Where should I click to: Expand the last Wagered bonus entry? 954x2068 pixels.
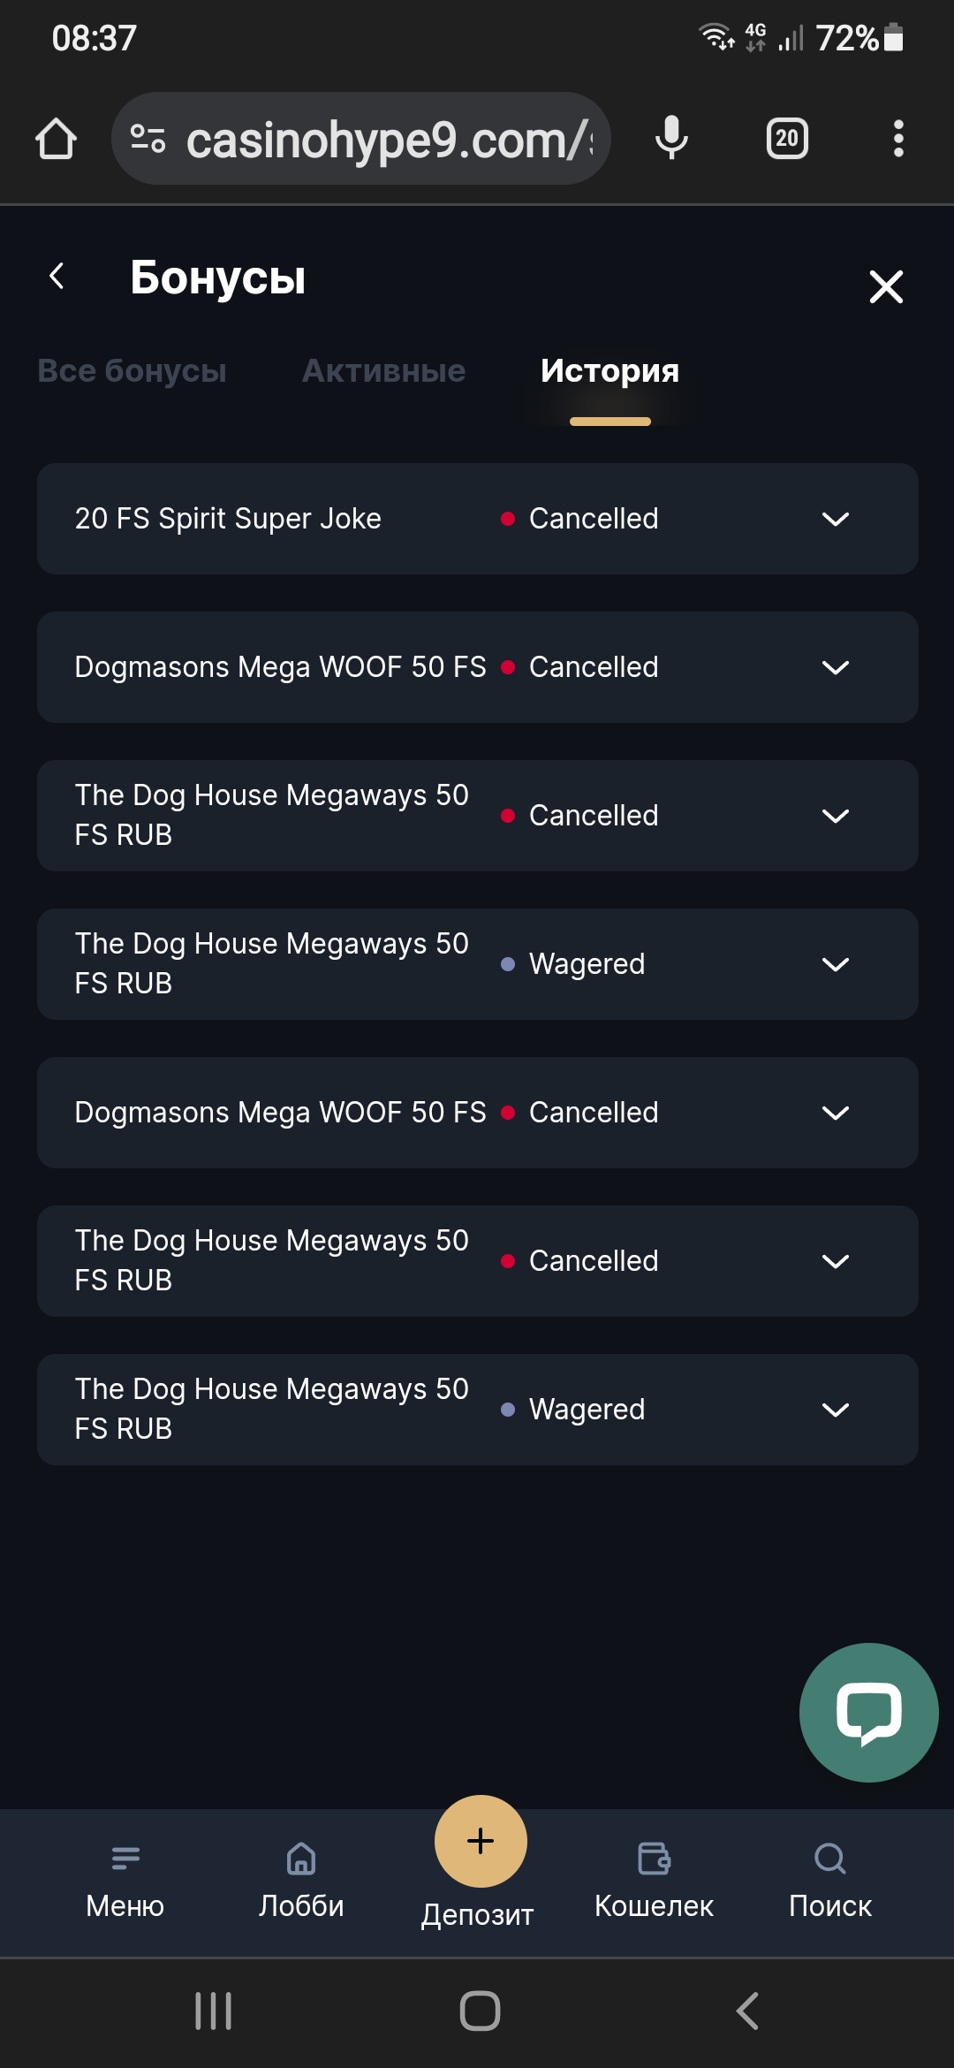[x=835, y=1410]
